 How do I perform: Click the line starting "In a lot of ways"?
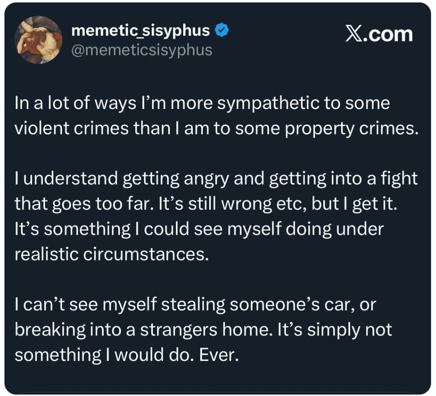point(202,104)
